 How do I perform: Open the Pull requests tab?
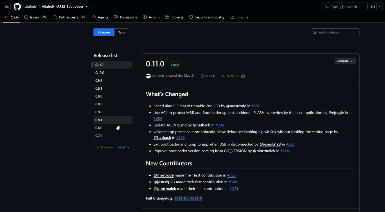click(69, 17)
